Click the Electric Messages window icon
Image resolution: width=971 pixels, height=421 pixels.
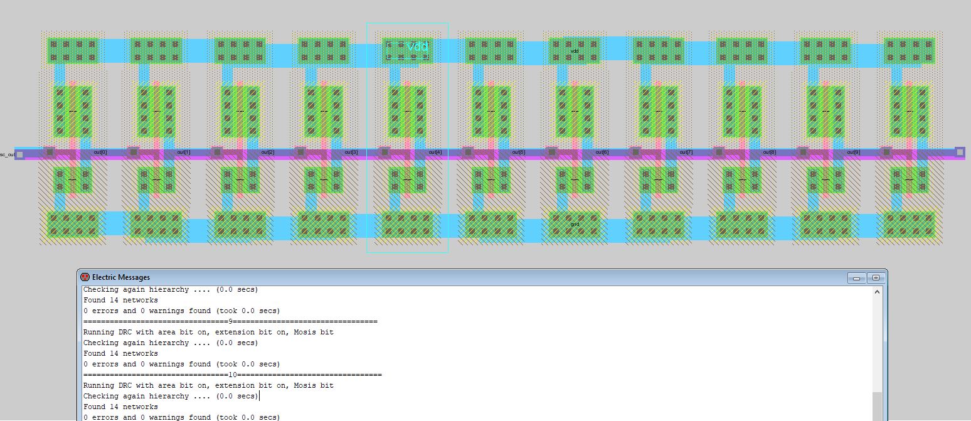[x=85, y=277]
